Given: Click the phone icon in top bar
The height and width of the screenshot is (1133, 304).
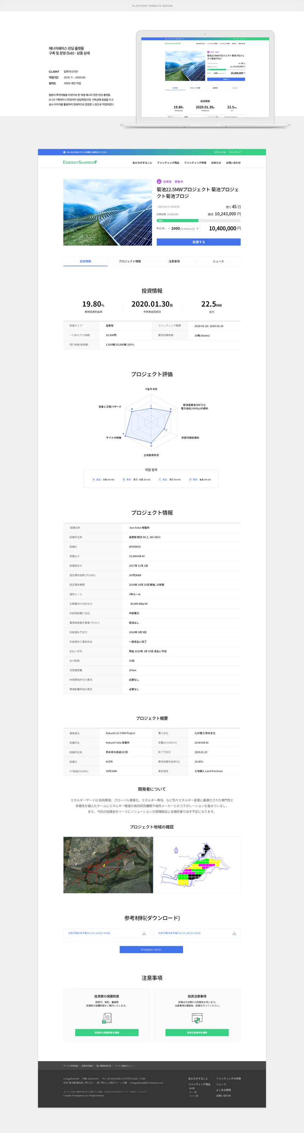Looking at the screenshot, I should [64, 152].
